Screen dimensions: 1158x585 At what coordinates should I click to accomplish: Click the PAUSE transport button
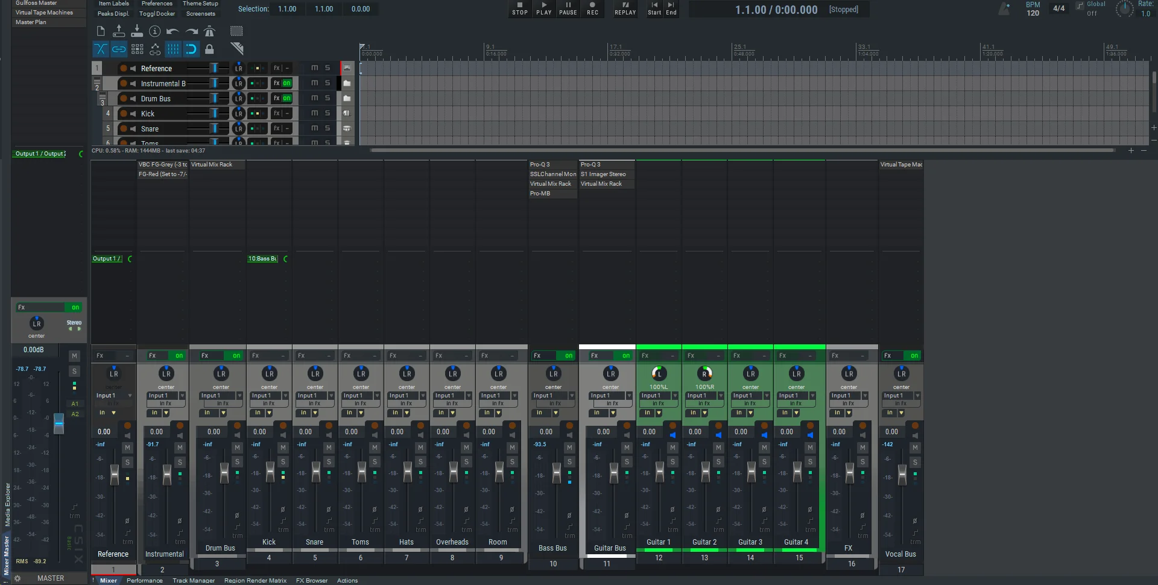[568, 8]
